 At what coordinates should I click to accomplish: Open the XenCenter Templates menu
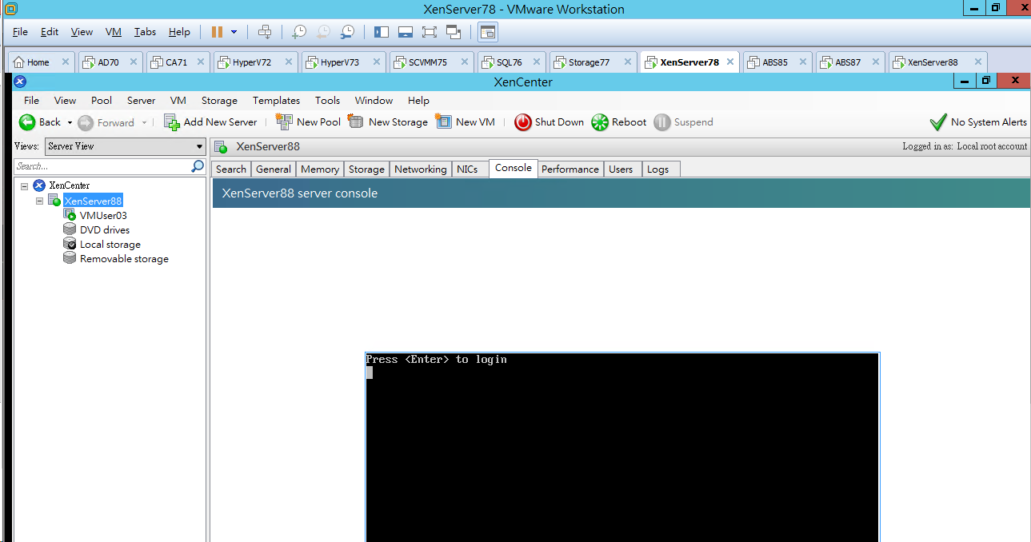pyautogui.click(x=276, y=101)
